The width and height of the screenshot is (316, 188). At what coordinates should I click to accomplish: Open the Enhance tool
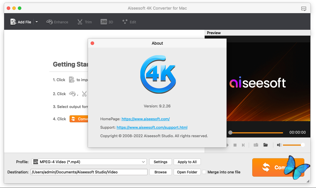point(57,22)
